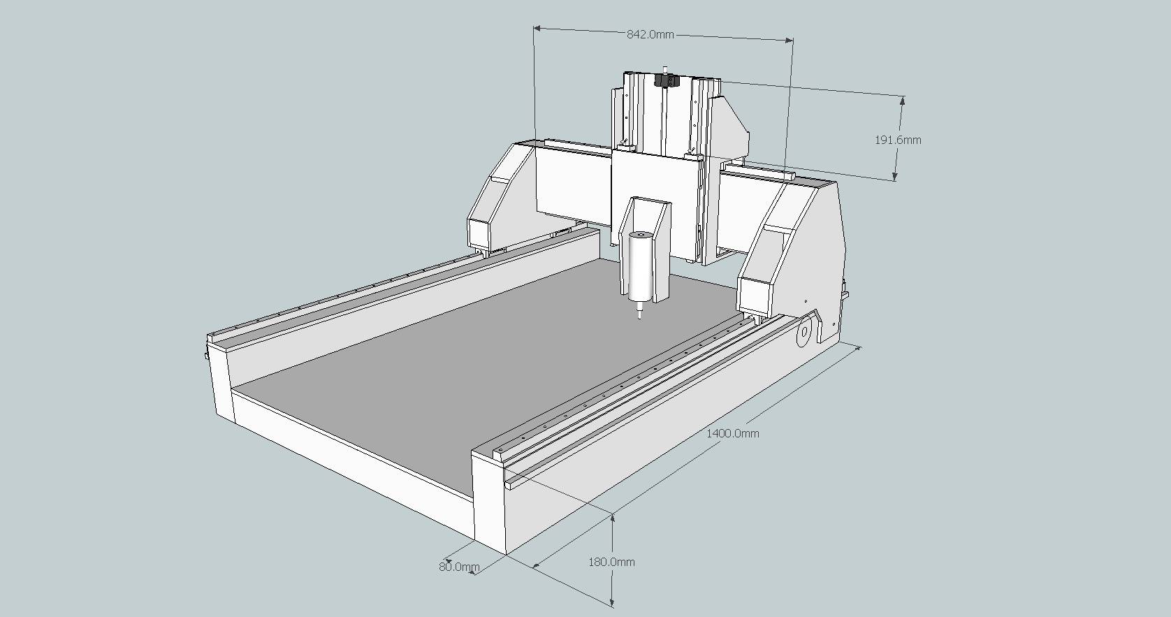Select the circular hole on right side plate
The height and width of the screenshot is (617, 1171).
(804, 333)
